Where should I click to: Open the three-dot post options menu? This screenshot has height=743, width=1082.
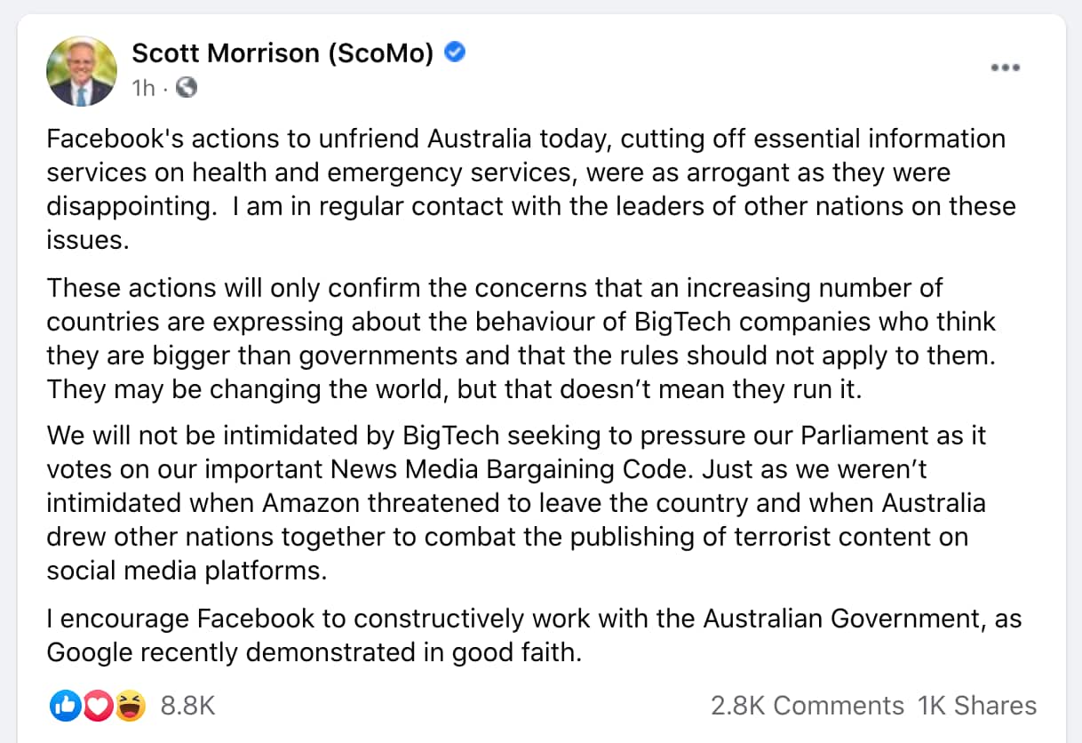(x=1005, y=67)
